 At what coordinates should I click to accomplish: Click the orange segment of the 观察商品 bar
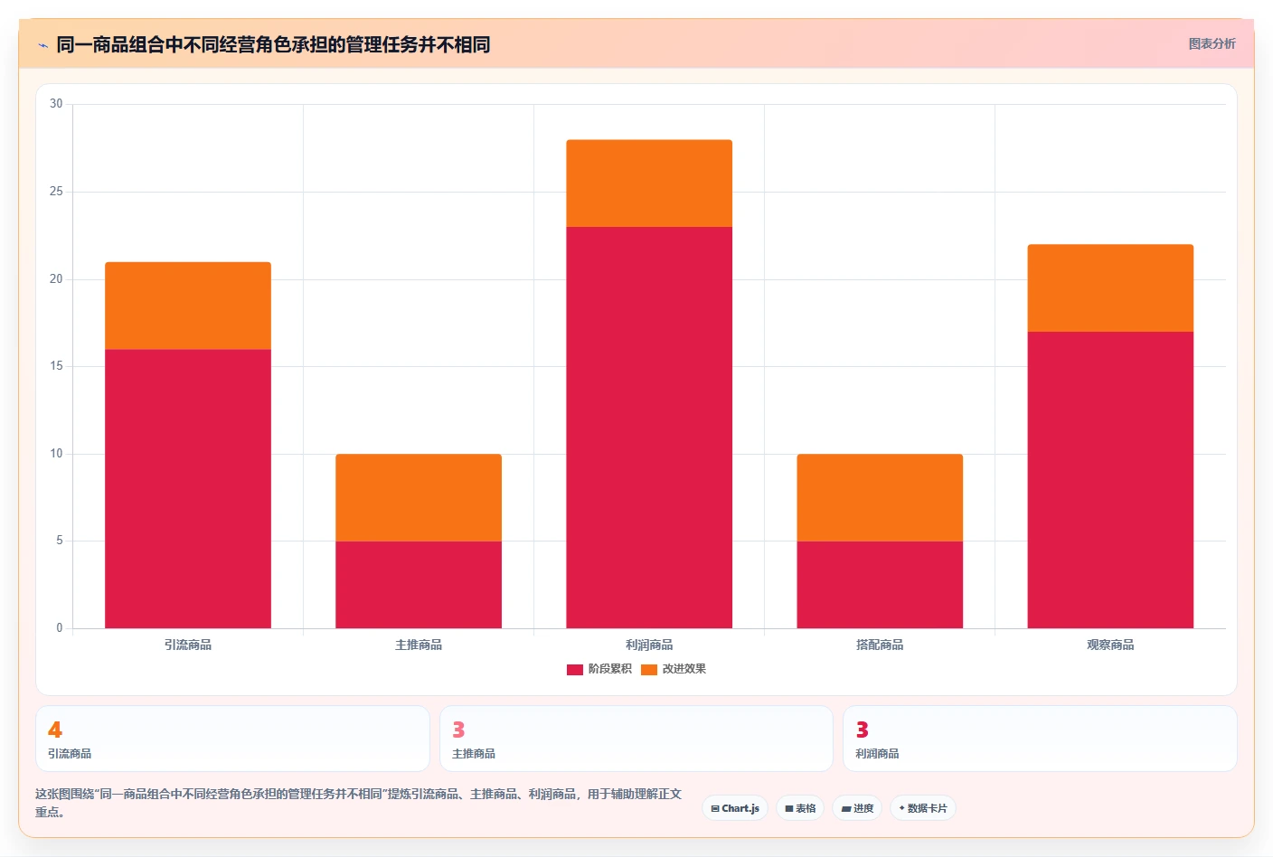pyautogui.click(x=1110, y=288)
